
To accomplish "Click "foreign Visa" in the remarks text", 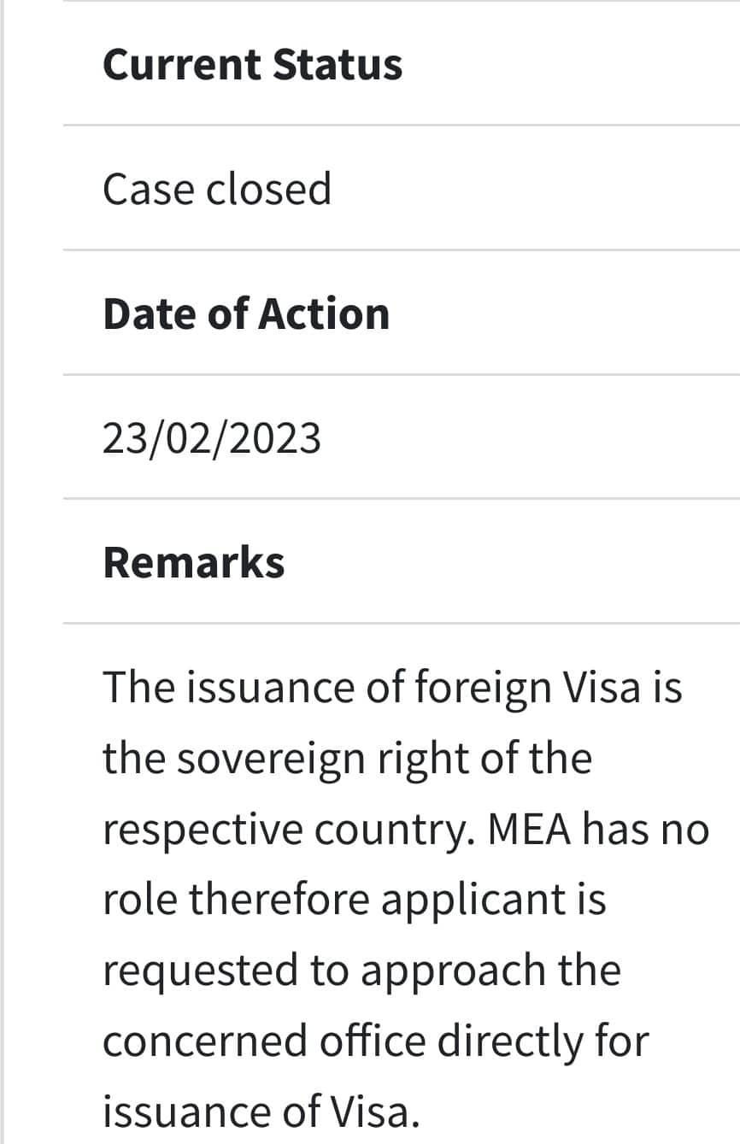I will (x=527, y=687).
